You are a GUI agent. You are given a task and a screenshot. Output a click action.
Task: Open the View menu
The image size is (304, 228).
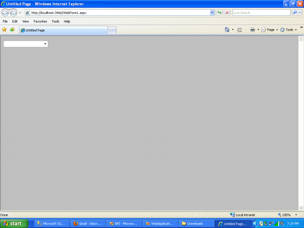(26, 21)
